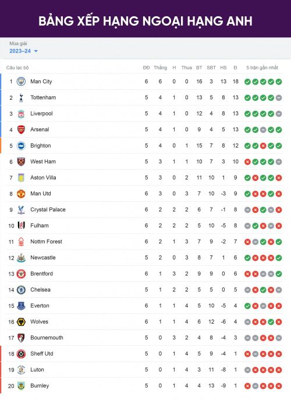
Task: Click the Man Utd club crest
Action: tap(21, 194)
